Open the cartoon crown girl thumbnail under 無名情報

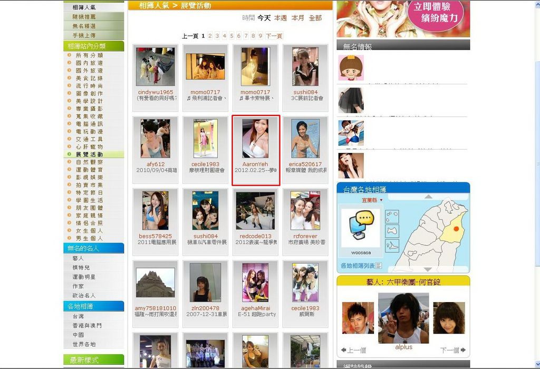[351, 68]
